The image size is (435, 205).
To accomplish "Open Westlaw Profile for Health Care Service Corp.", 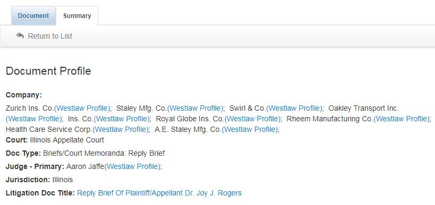I will coord(121,129).
